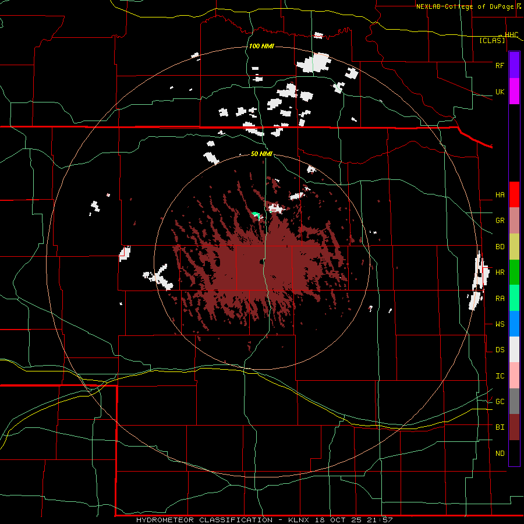Click the gray GC color swatch in legend

pyautogui.click(x=514, y=401)
